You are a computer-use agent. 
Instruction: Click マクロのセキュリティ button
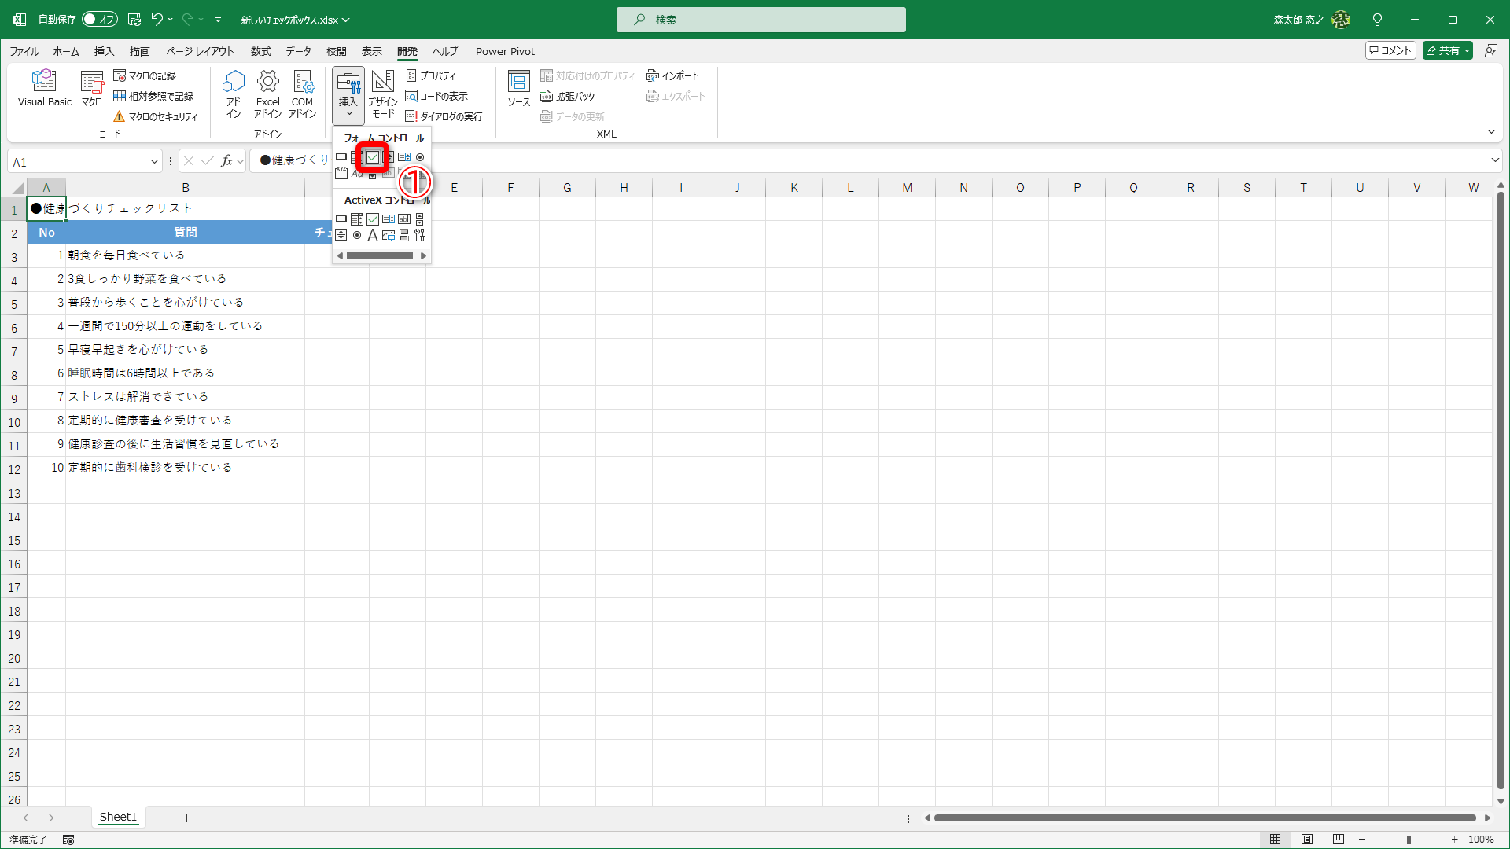click(x=156, y=116)
